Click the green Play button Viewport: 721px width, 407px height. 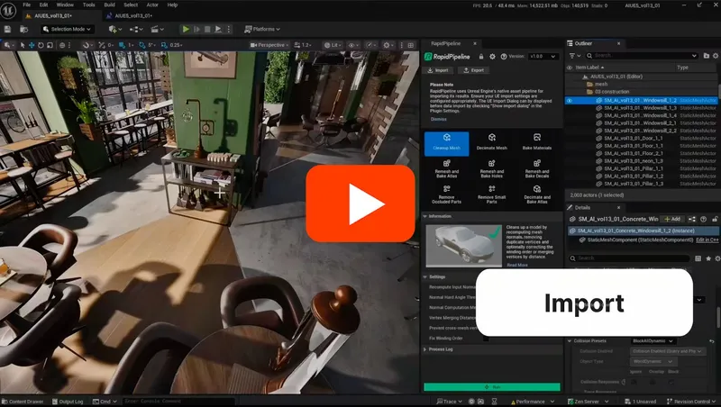pyautogui.click(x=186, y=29)
